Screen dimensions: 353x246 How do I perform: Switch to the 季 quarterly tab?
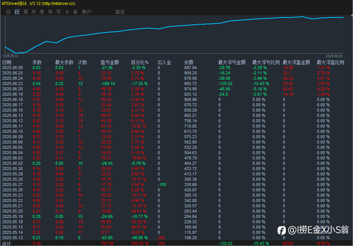coord(42,12)
